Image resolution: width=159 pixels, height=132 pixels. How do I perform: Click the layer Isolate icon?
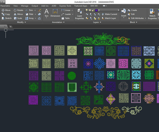click(91, 14)
